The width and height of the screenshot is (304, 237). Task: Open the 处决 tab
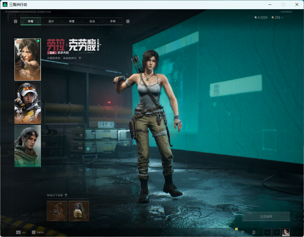[x=92, y=21]
